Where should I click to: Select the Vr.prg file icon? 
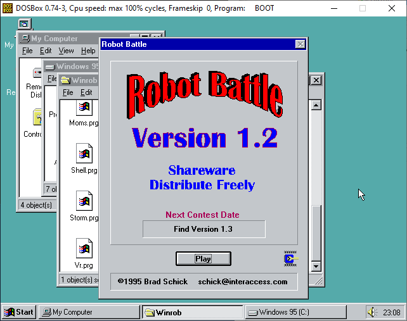click(x=84, y=248)
